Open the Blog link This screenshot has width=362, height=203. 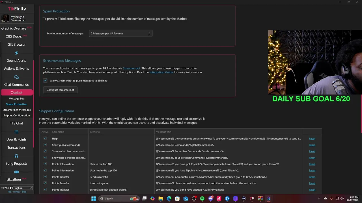[x=24, y=192]
